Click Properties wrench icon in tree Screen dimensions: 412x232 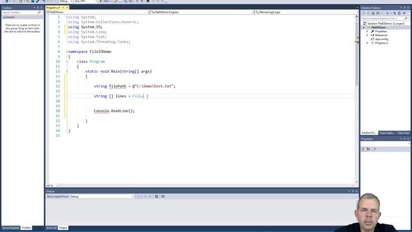[x=372, y=32]
